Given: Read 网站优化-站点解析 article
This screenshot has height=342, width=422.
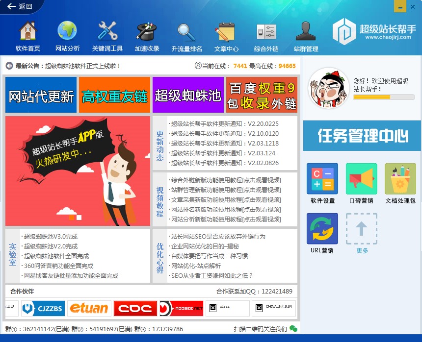Looking at the screenshot, I should [x=196, y=266].
